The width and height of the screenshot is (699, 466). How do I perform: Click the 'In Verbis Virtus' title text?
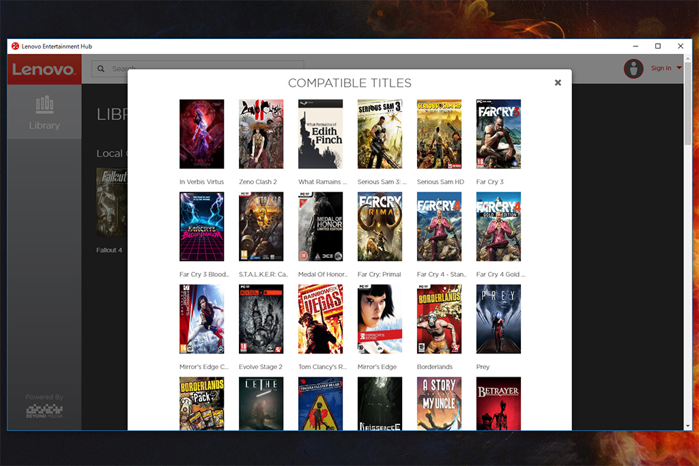pos(201,181)
